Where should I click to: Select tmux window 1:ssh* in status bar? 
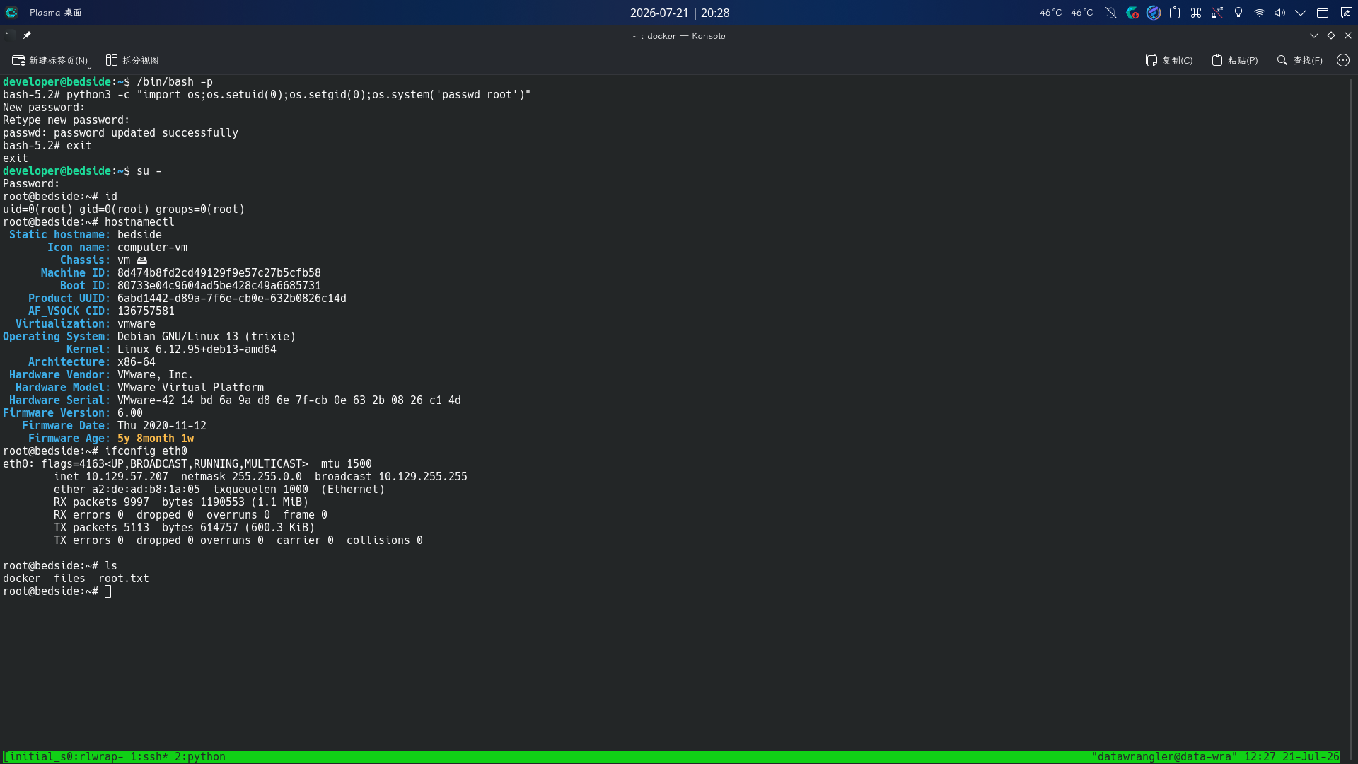(149, 757)
